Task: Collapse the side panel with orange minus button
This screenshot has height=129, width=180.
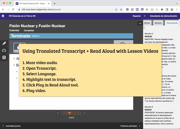Action: [140, 24]
